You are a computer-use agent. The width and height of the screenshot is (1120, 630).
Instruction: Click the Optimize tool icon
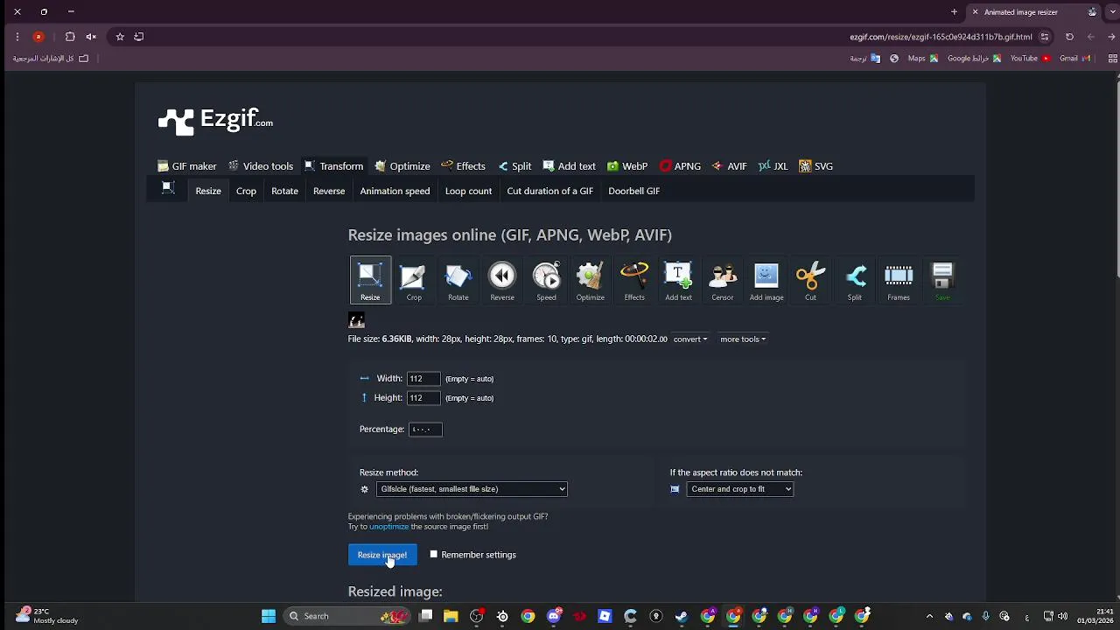pyautogui.click(x=591, y=282)
